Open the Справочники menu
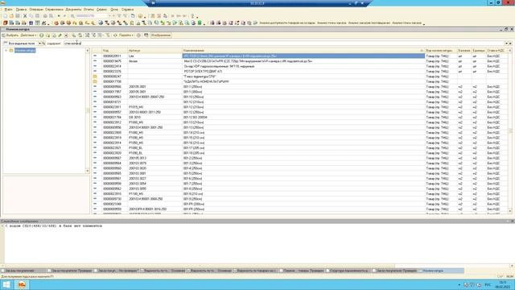 [54, 10]
